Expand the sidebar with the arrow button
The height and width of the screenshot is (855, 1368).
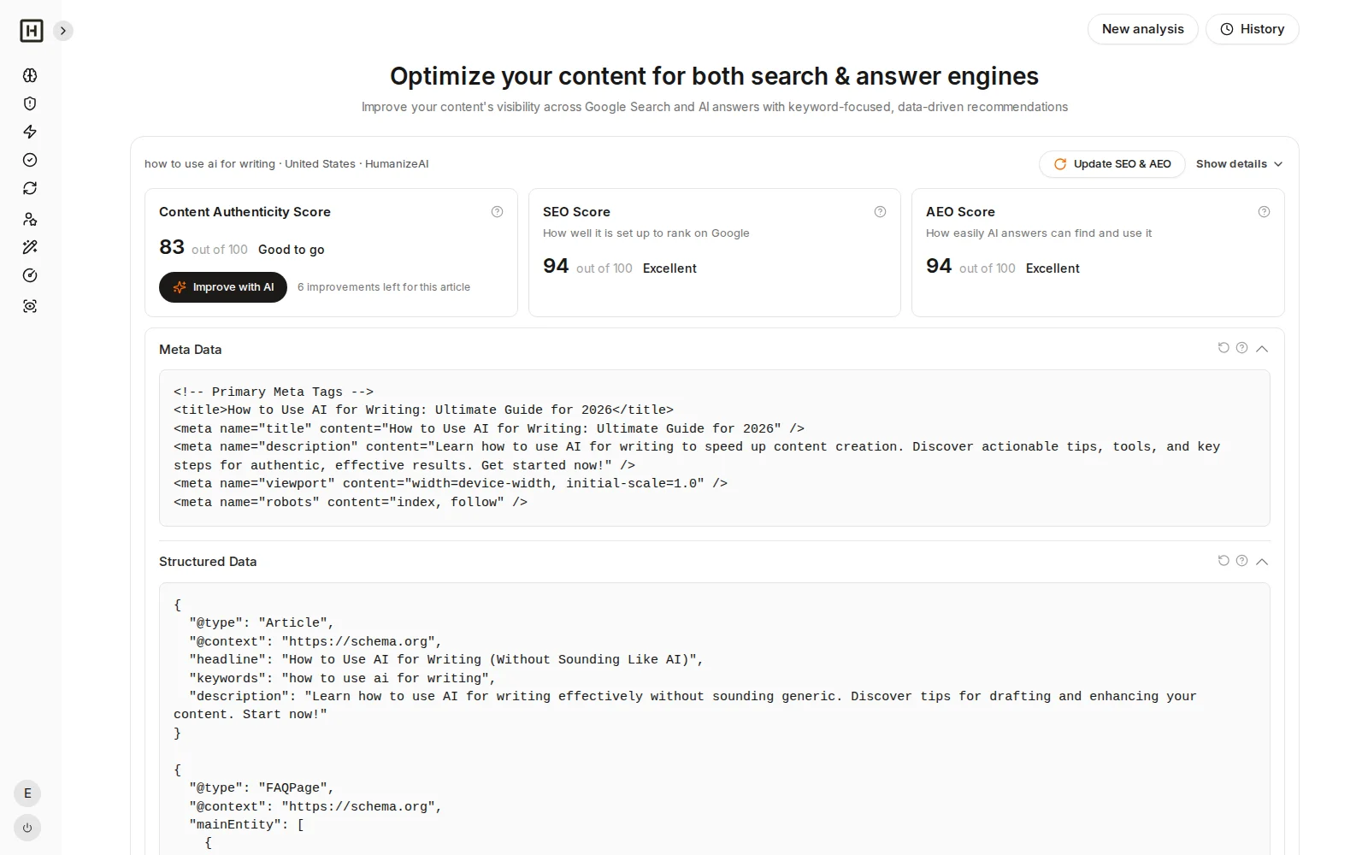63,31
